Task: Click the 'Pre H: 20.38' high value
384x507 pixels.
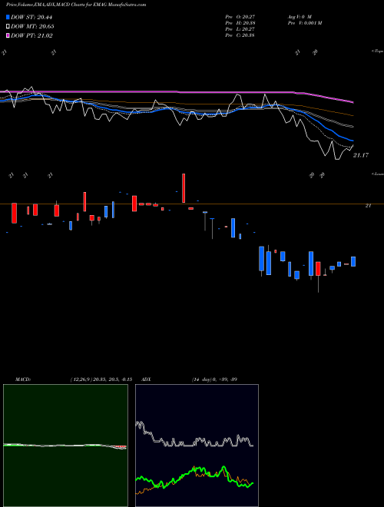Action: tap(240, 23)
